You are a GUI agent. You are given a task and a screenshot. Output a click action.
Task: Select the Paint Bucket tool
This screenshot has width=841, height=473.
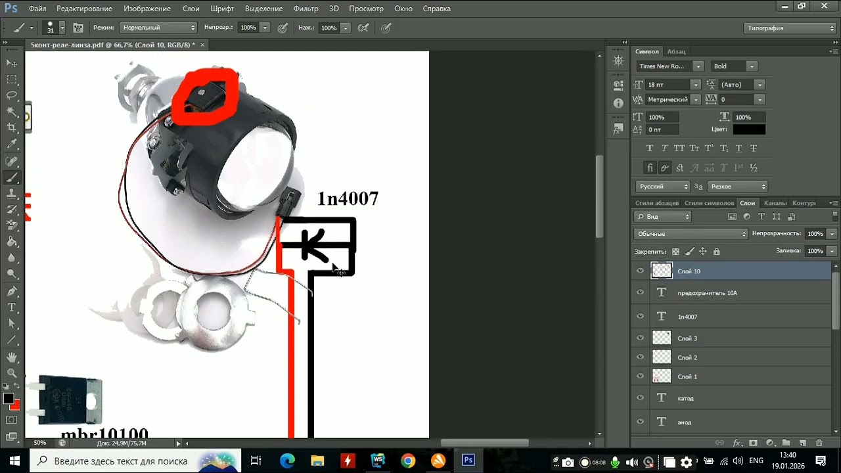(12, 242)
